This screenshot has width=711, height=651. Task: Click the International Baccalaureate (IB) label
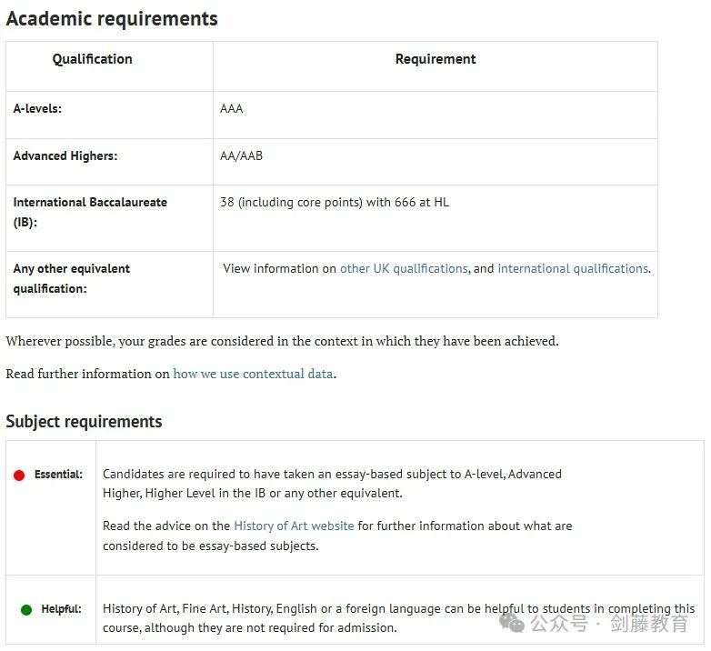pyautogui.click(x=90, y=212)
